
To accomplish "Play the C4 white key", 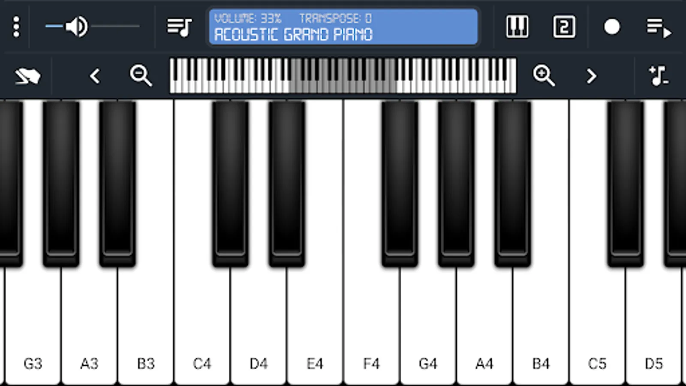I will (202, 326).
